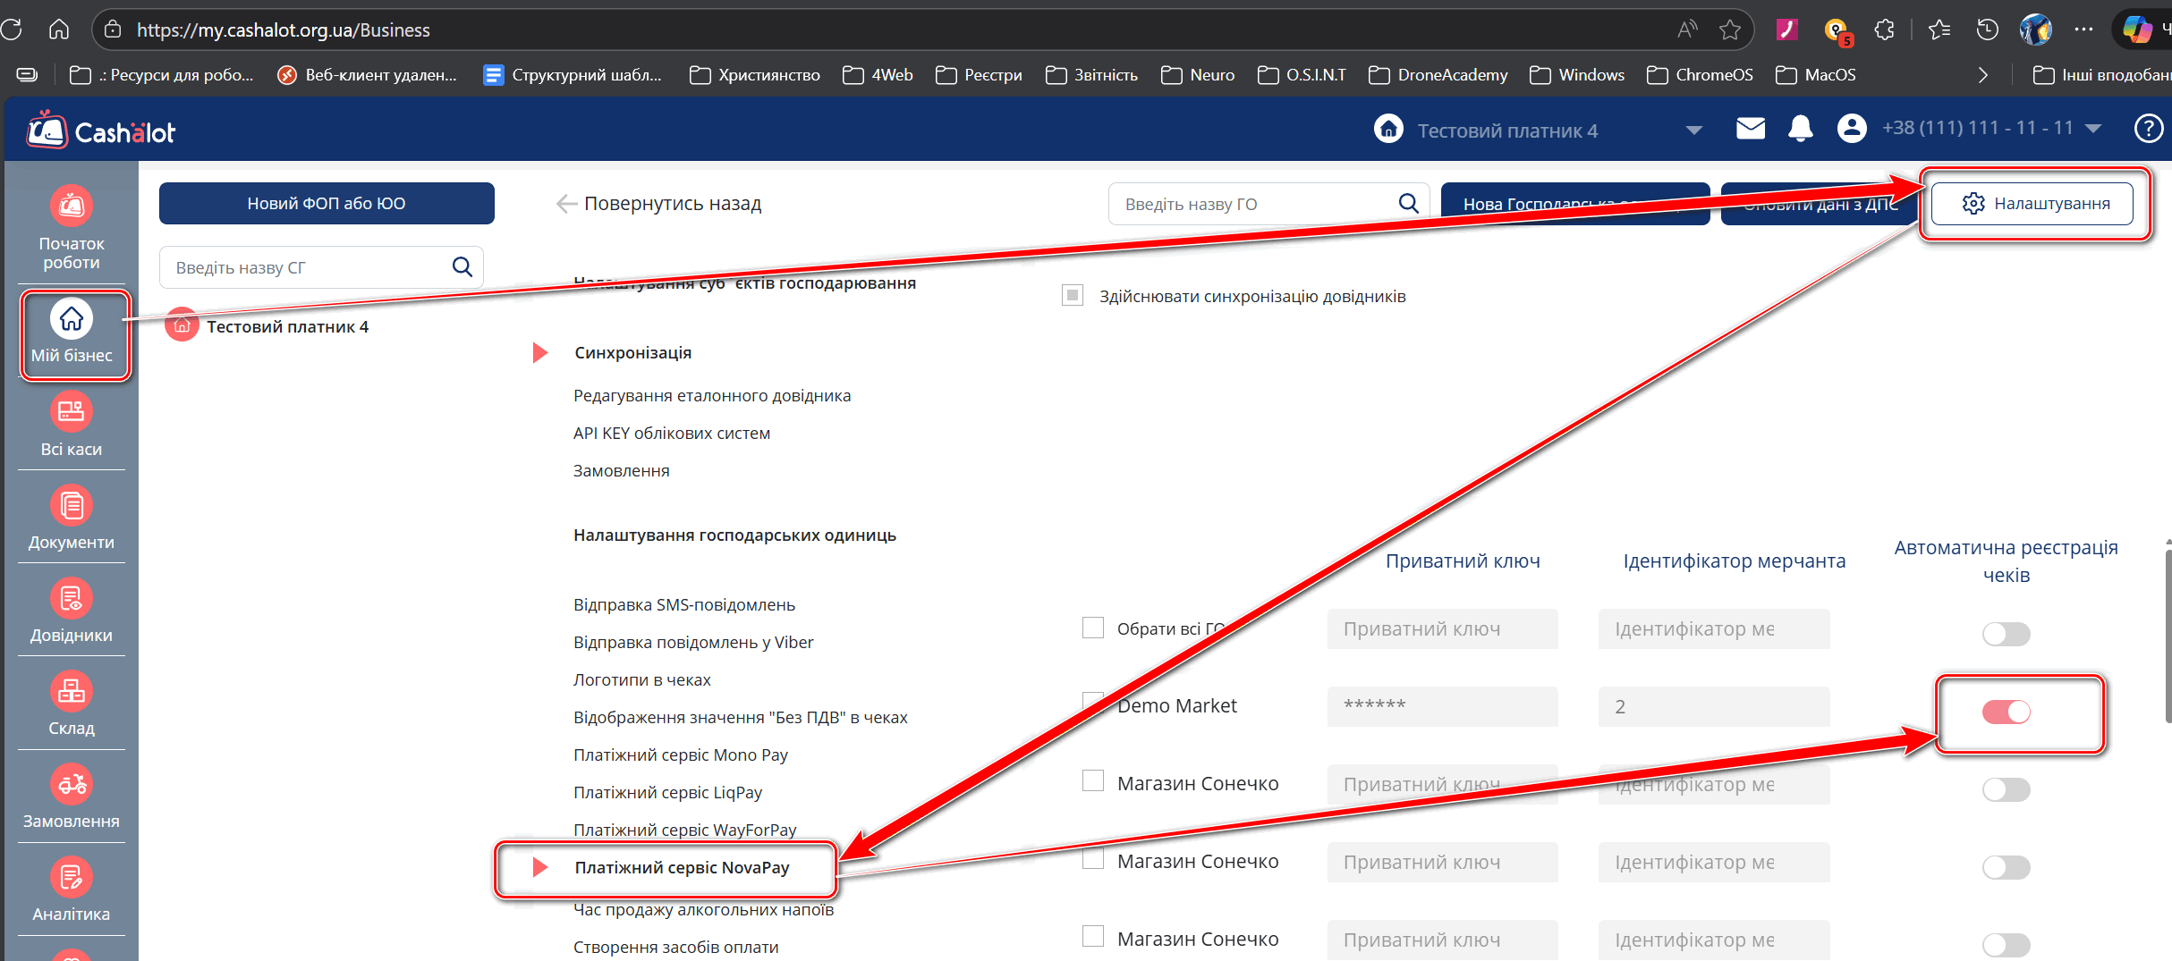Open the Документи sidebar section

(71, 518)
